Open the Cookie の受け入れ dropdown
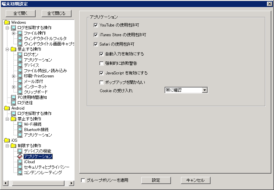This screenshot has width=274, height=190. coord(204,90)
